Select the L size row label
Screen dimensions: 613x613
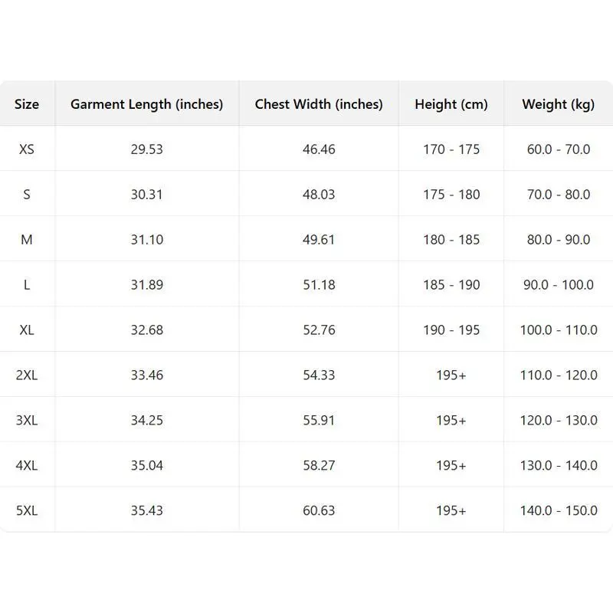tap(27, 285)
